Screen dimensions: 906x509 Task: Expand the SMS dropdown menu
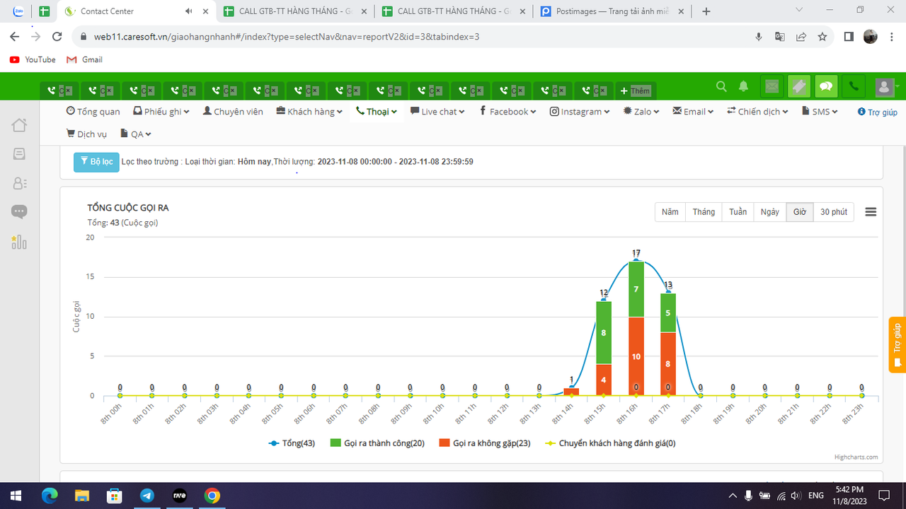(x=820, y=112)
